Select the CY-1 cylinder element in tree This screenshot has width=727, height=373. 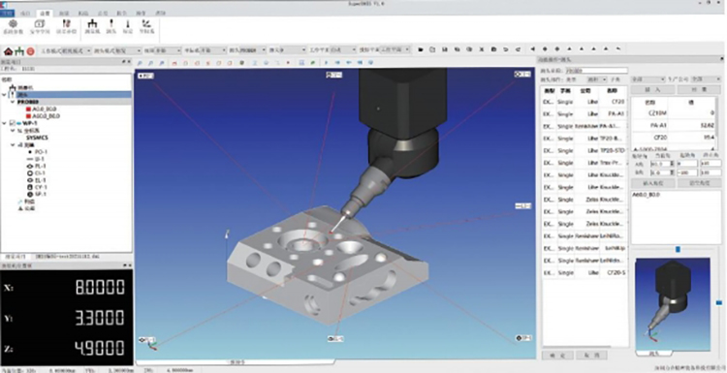click(37, 187)
